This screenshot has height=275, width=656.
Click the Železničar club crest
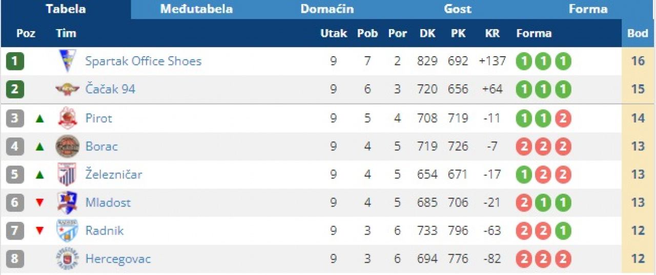click(x=67, y=174)
